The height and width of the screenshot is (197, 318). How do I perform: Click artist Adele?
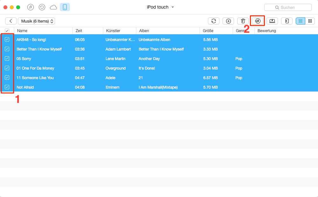(x=110, y=78)
